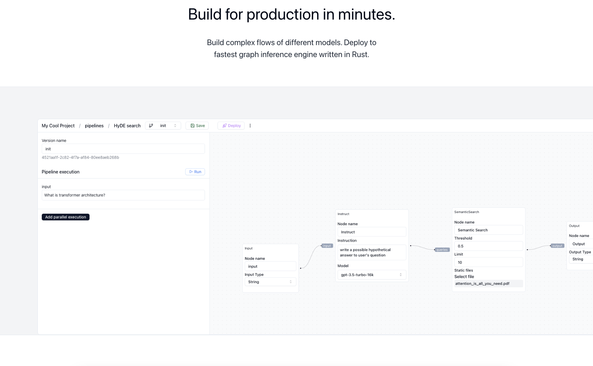Click the 'input' handle on Instruct node
Screen dimensions: 593x366
pos(327,246)
